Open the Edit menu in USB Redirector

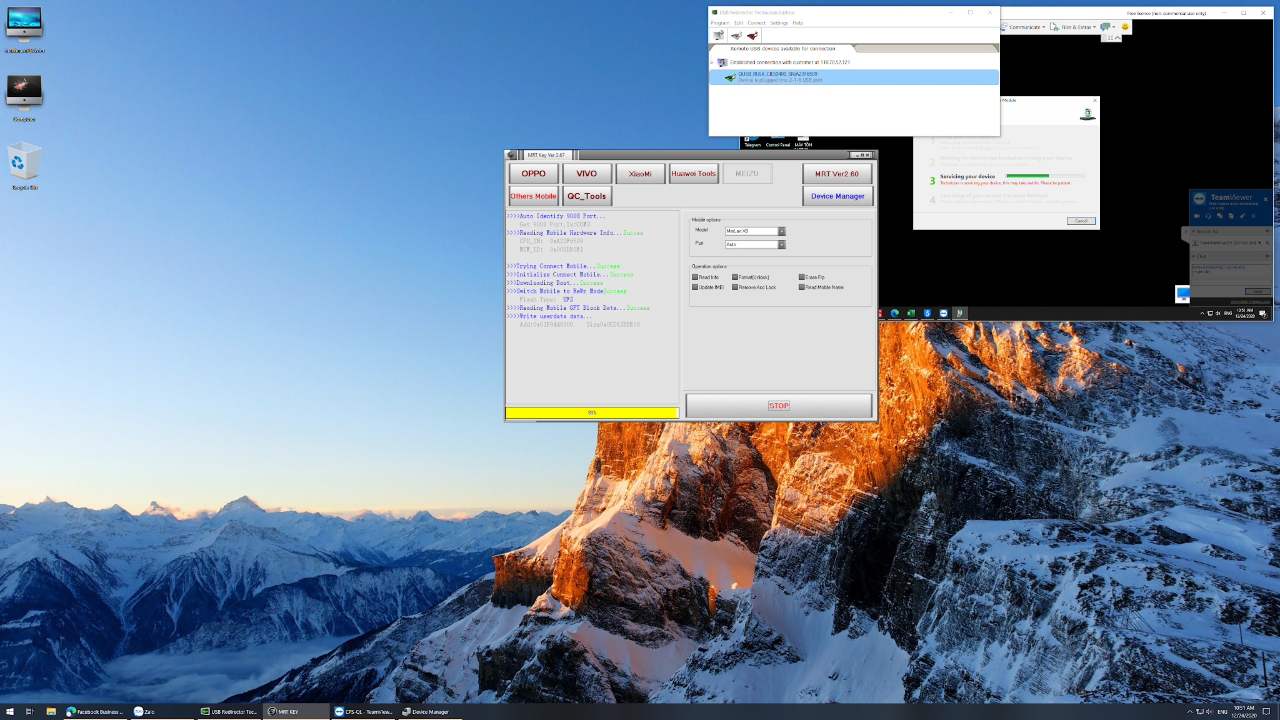pyautogui.click(x=739, y=23)
